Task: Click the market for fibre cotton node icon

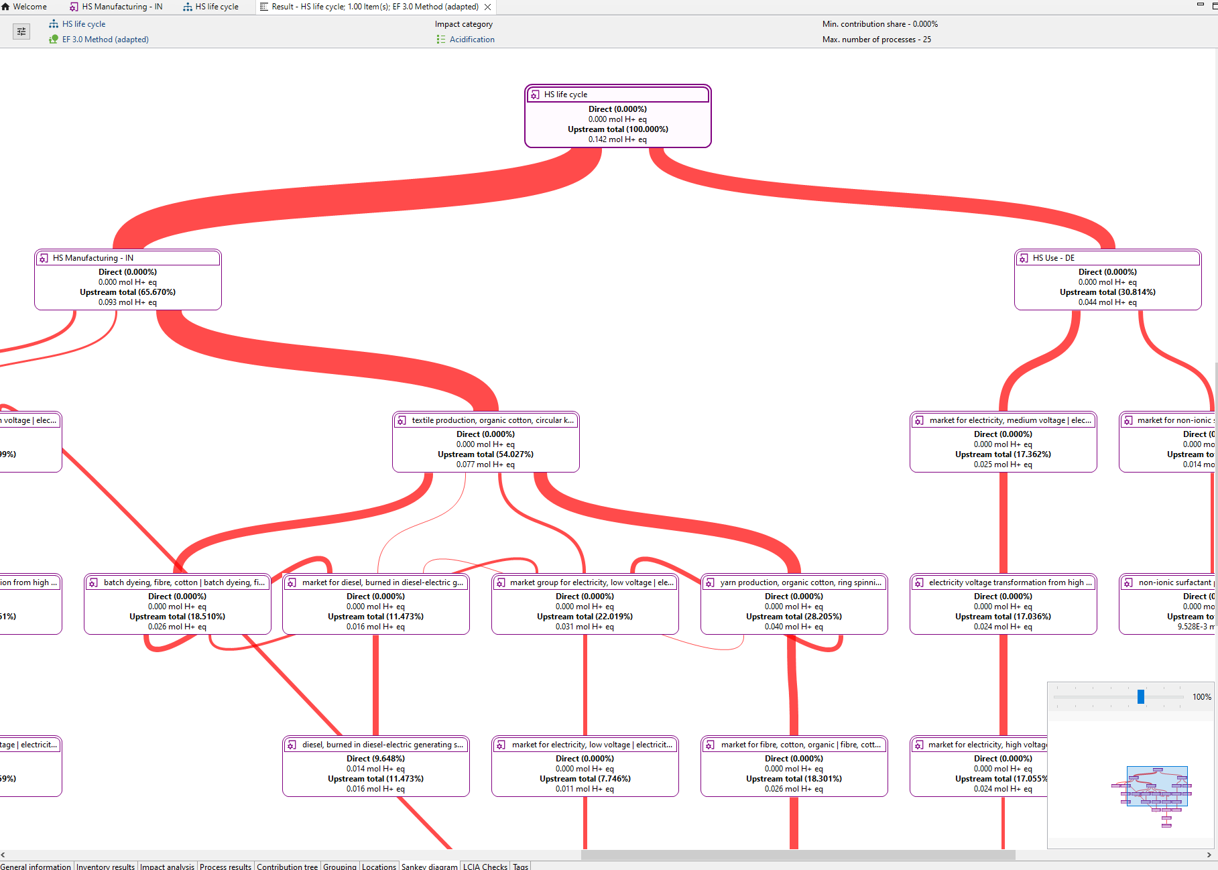Action: (710, 745)
